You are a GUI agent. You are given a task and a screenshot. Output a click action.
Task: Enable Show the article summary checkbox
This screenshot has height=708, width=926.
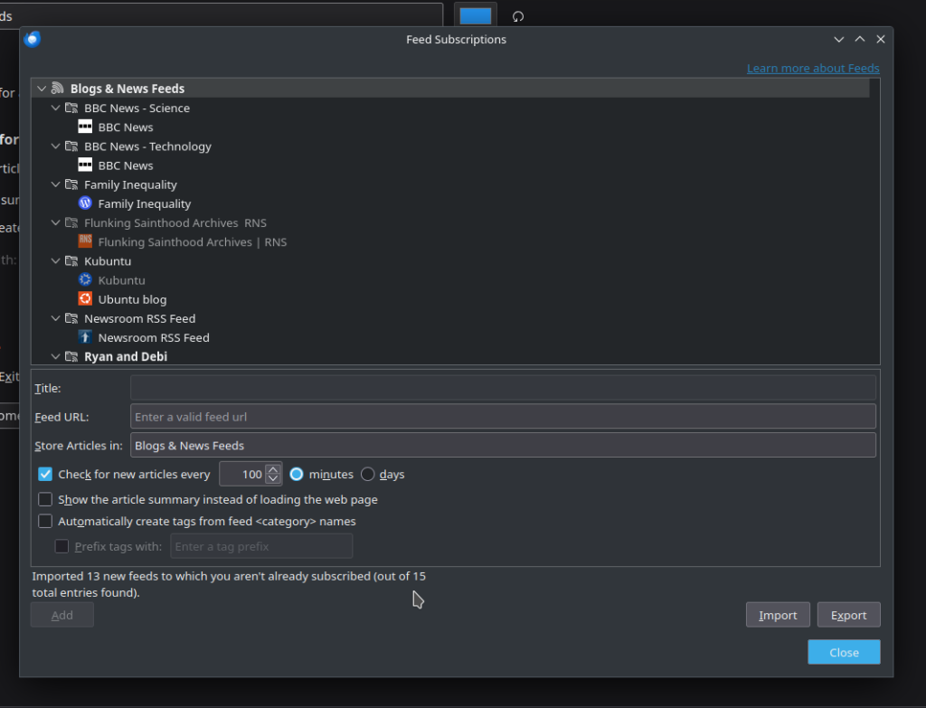coord(45,499)
